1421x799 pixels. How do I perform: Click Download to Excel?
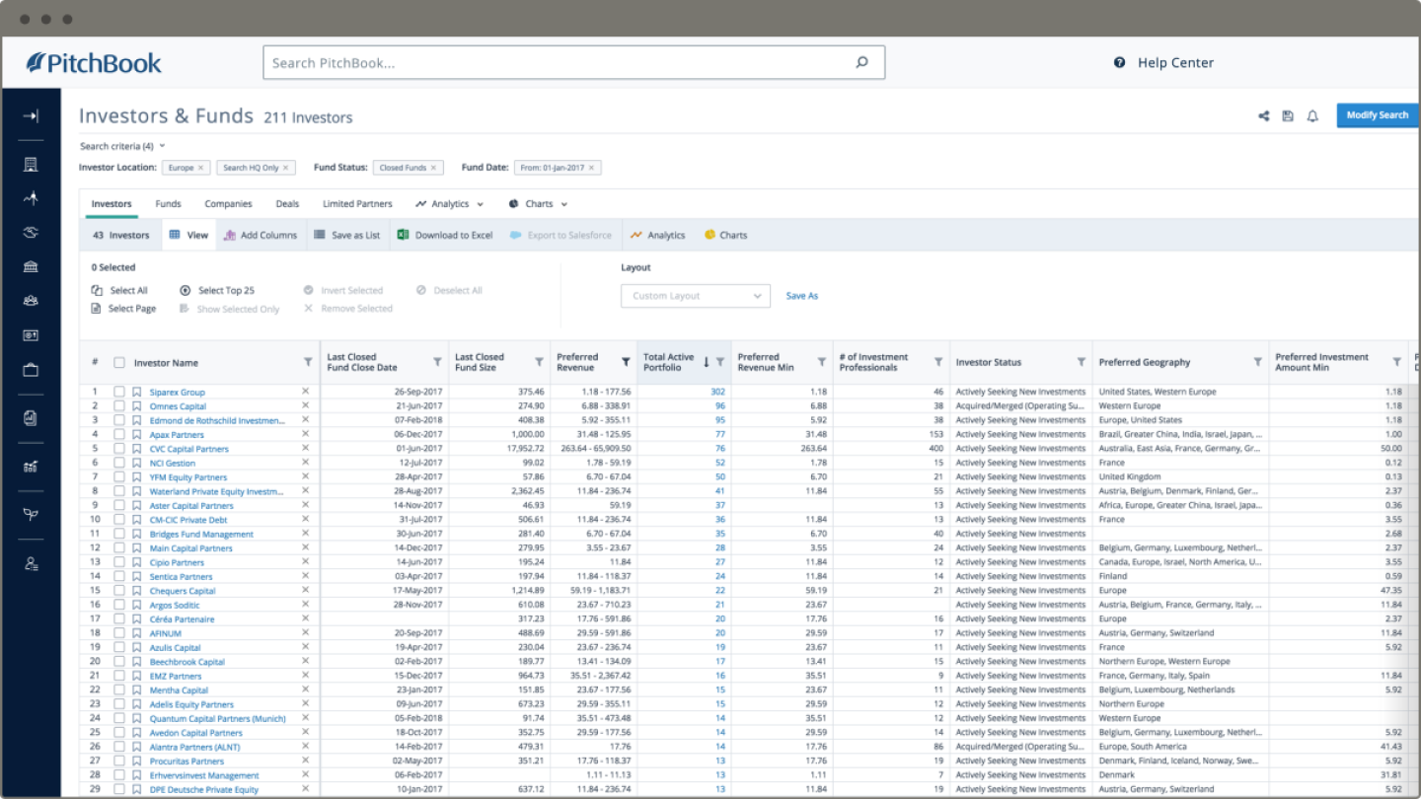click(445, 235)
